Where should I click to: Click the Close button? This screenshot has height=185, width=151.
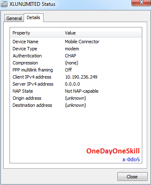coord(132,177)
